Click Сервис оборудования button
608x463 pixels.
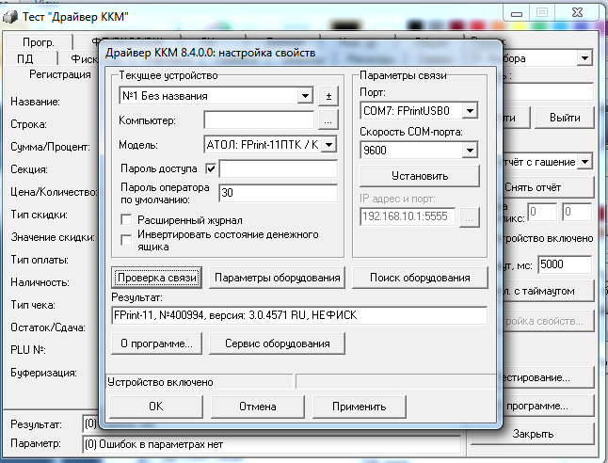point(278,343)
